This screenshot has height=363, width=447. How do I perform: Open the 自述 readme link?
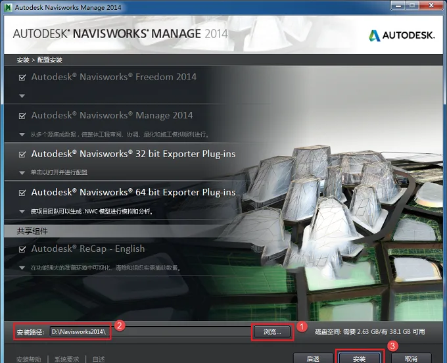coord(99,359)
